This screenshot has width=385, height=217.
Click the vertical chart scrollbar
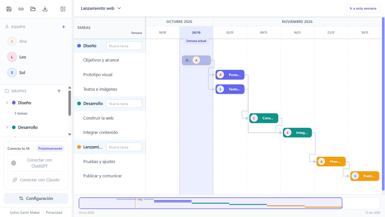(x=383, y=104)
